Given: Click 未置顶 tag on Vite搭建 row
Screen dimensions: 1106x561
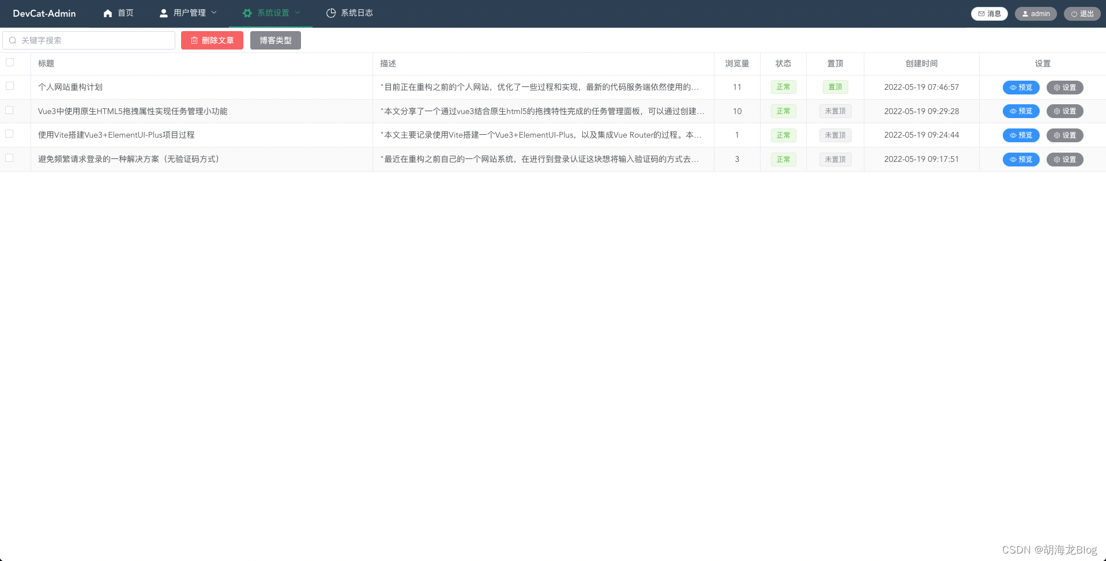Looking at the screenshot, I should (836, 135).
